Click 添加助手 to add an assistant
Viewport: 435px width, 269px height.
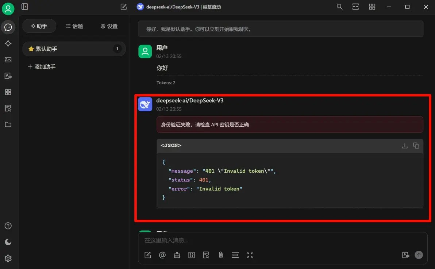[42, 67]
